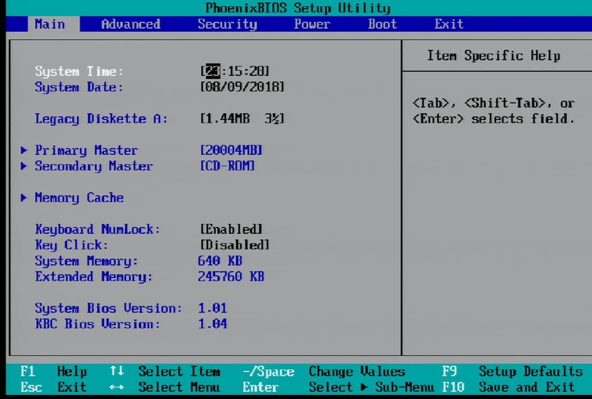This screenshot has height=399, width=592.
Task: Select the Exit menu tab
Action: point(449,24)
